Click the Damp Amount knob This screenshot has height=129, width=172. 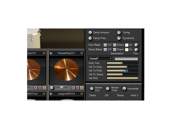pos(90,33)
